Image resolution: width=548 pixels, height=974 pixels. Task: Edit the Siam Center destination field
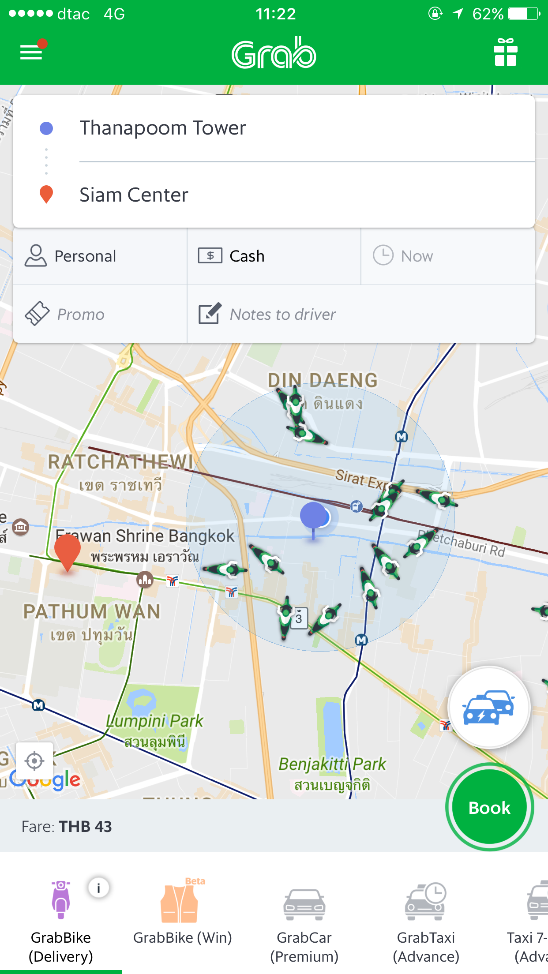pyautogui.click(x=274, y=195)
